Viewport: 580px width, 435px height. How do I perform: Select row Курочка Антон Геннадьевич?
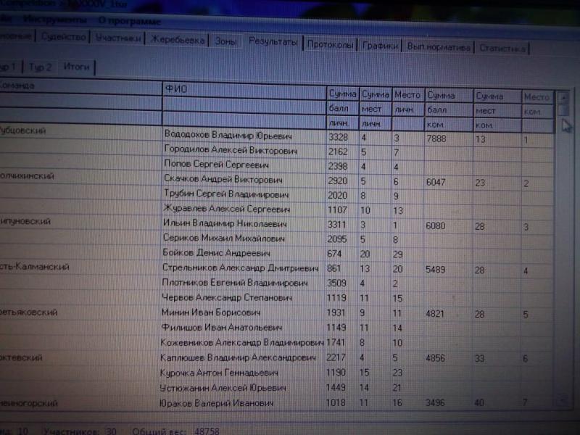(x=219, y=373)
